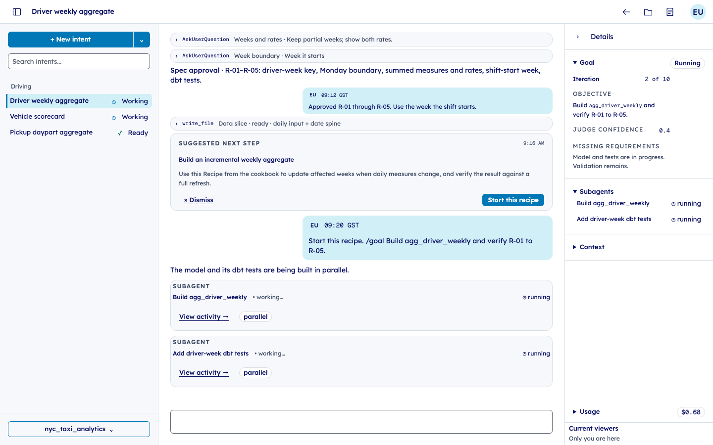Expand the Context section
Image resolution: width=713 pixels, height=445 pixels.
tap(575, 247)
